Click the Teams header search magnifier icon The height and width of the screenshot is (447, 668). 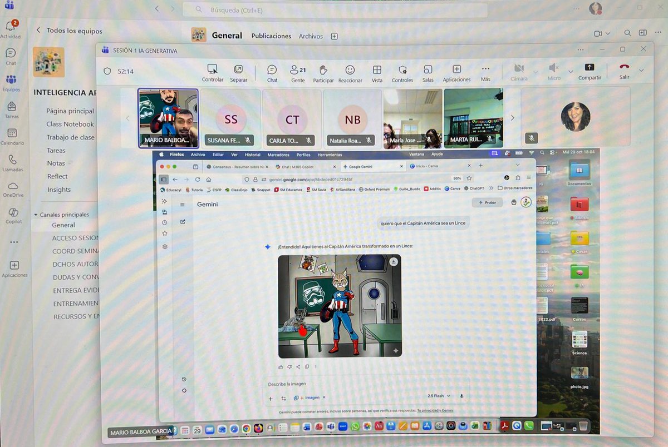pos(627,33)
